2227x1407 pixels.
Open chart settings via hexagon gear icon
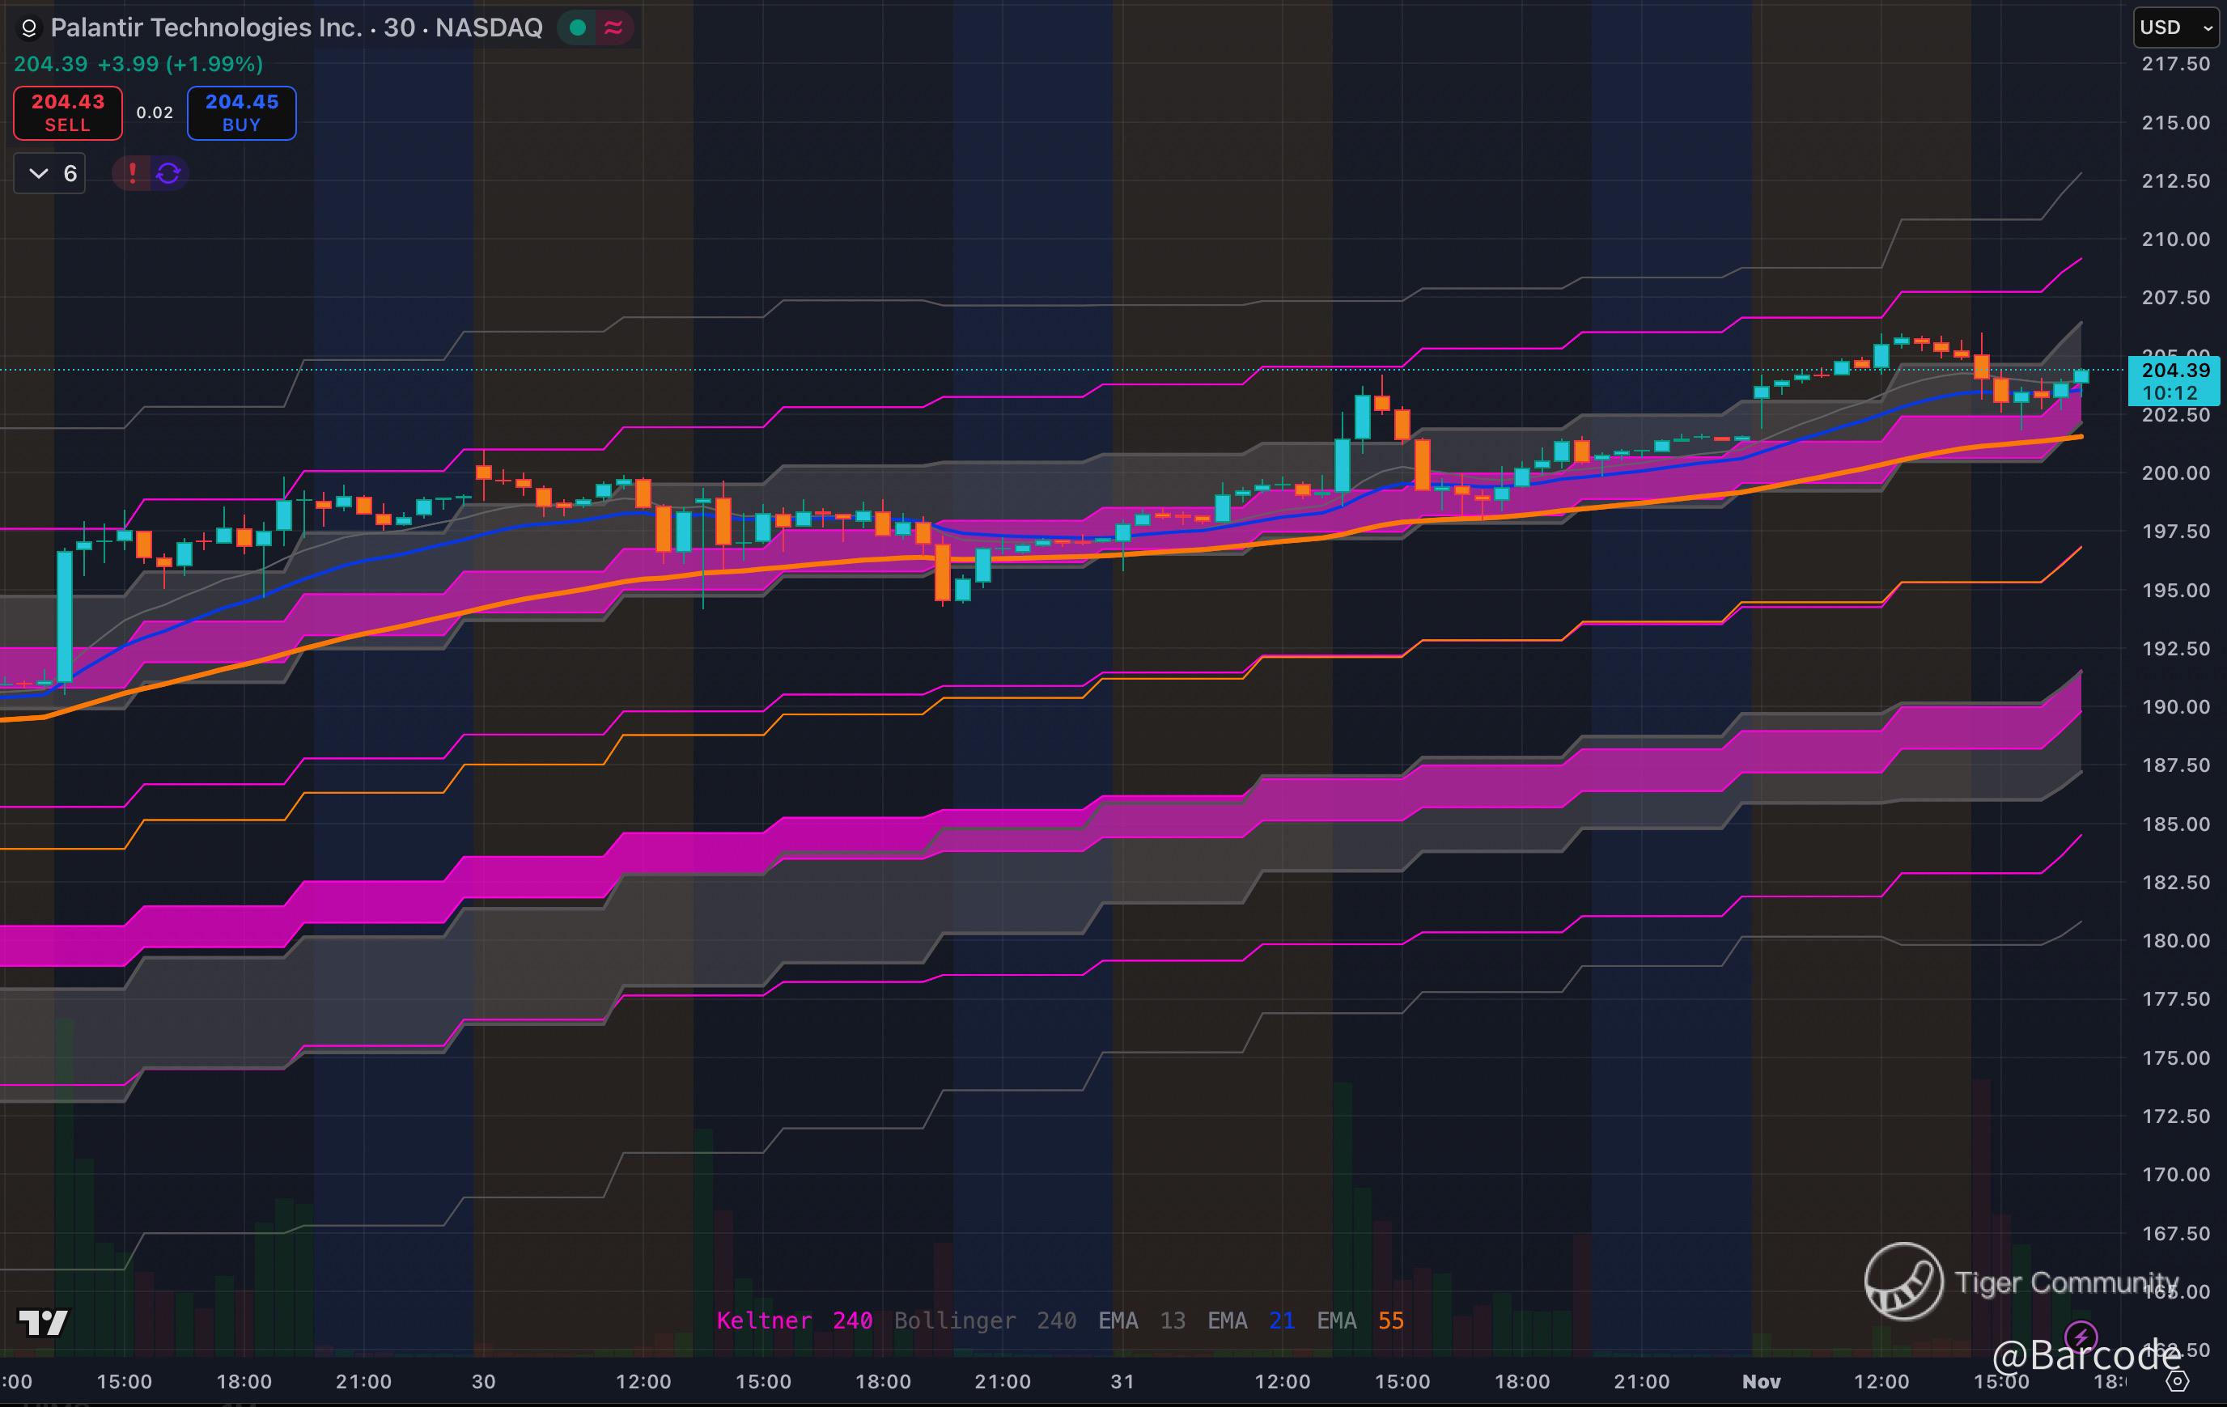point(2178,1381)
